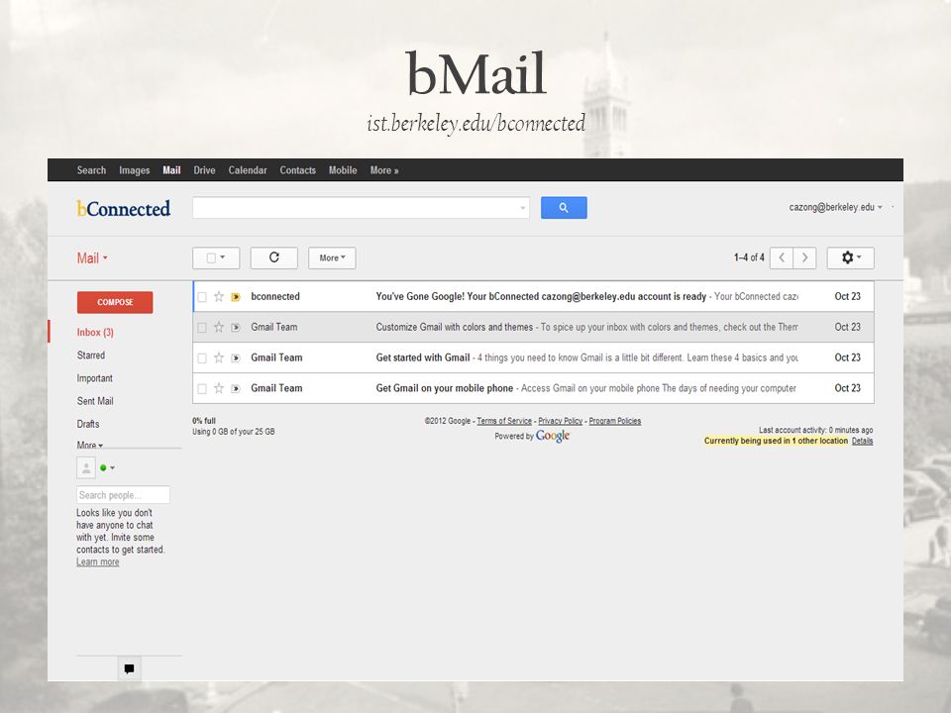Click in the mail search field
Image resolution: width=951 pixels, height=713 pixels.
click(x=361, y=207)
